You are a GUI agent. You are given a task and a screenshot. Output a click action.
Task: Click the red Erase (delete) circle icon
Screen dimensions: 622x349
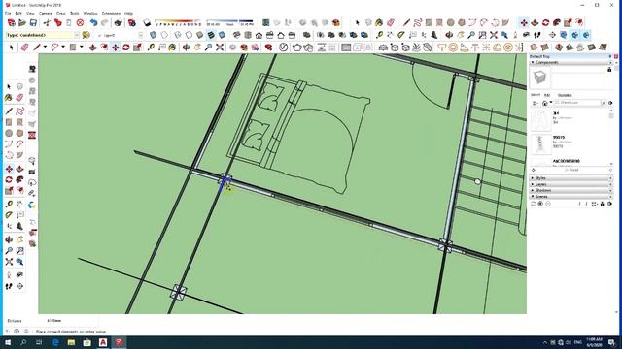(80, 23)
